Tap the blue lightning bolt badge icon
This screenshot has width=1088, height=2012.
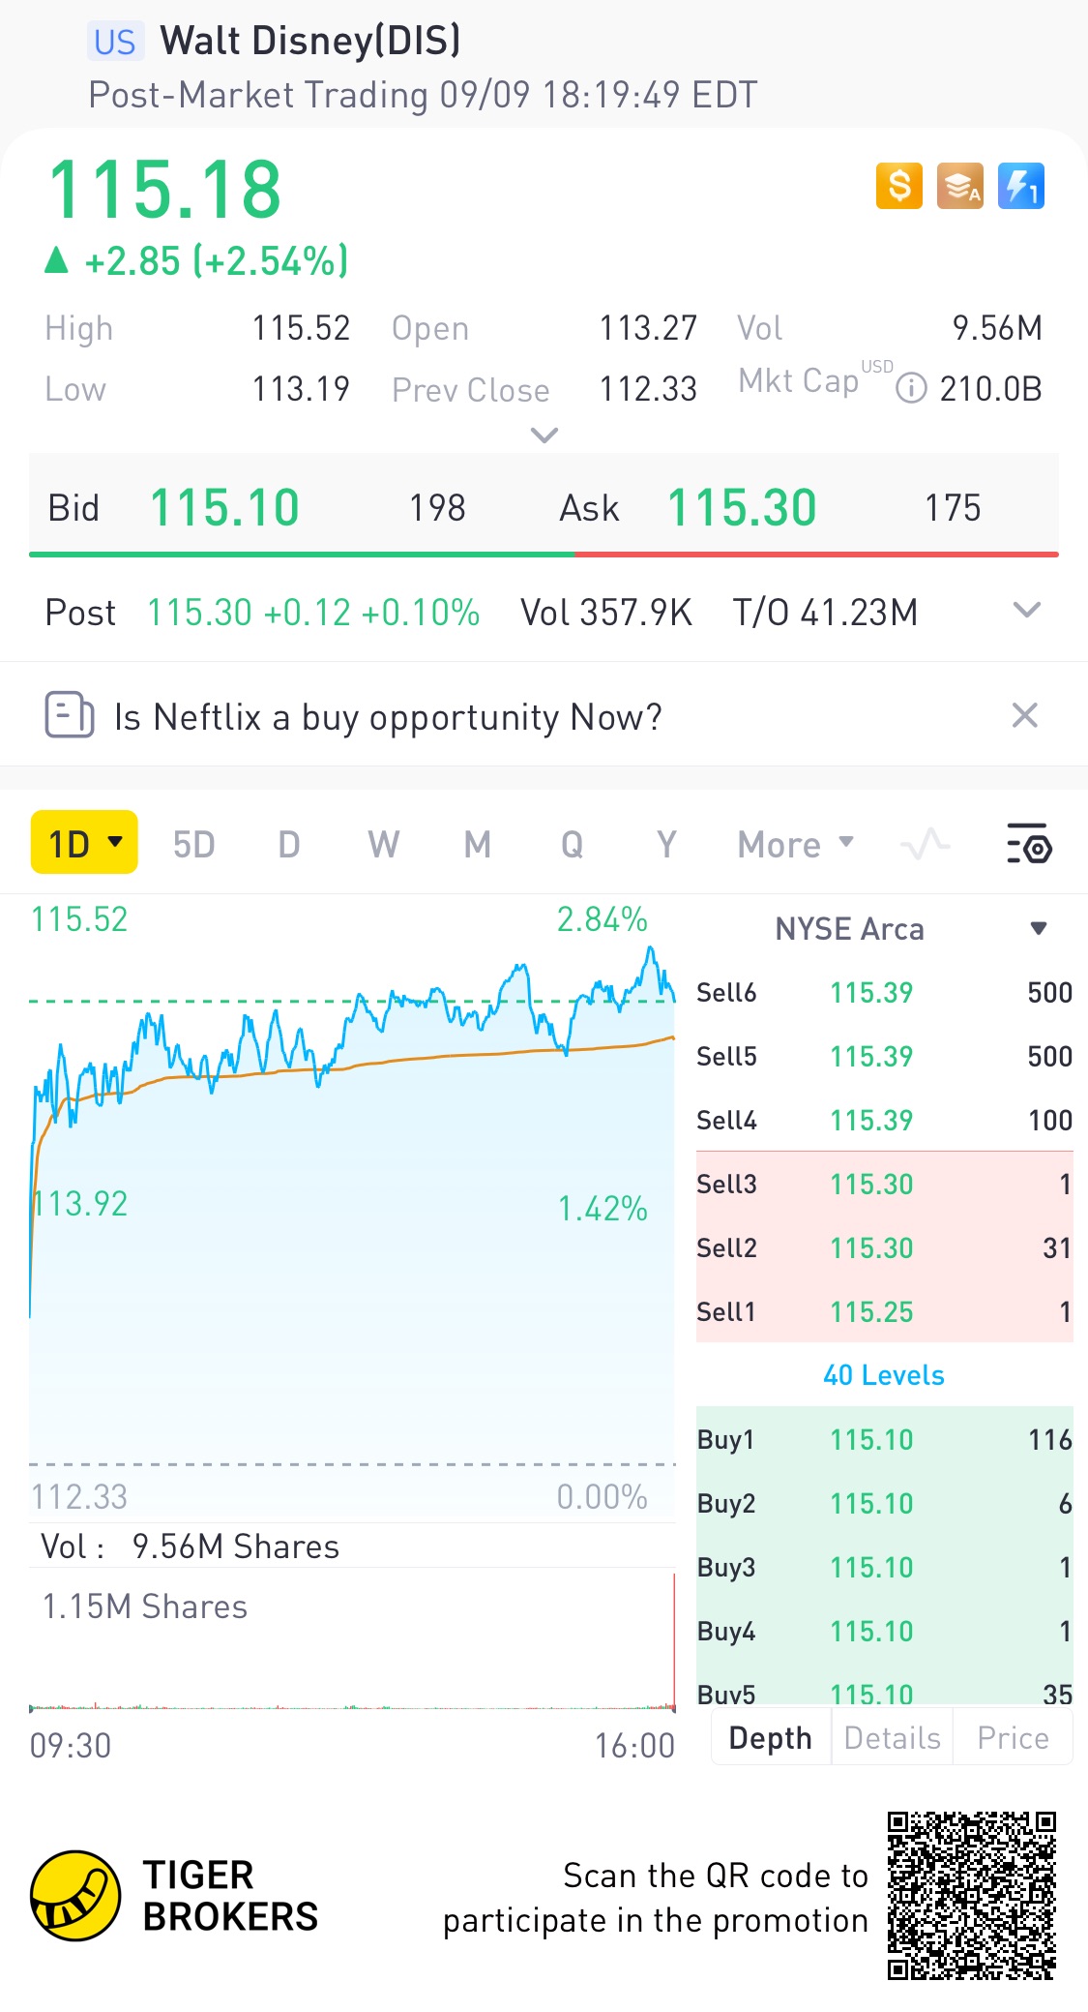click(1020, 185)
